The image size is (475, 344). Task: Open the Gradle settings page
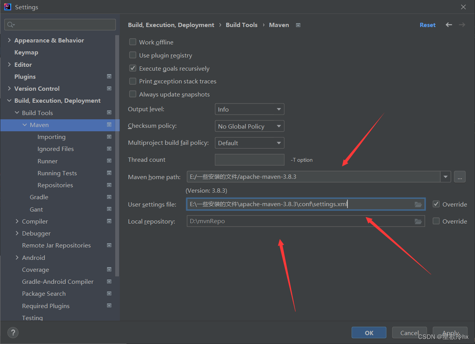39,197
